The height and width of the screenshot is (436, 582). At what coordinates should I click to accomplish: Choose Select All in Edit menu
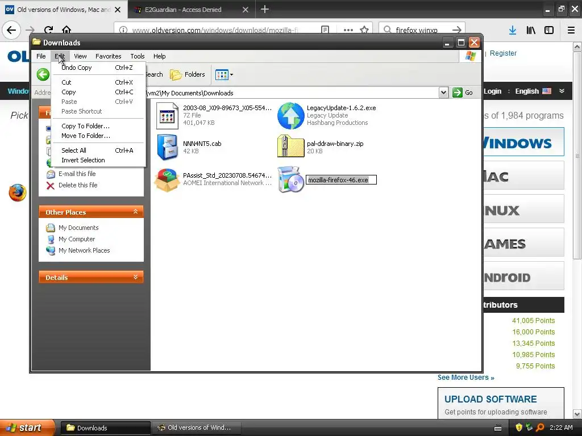97,150
